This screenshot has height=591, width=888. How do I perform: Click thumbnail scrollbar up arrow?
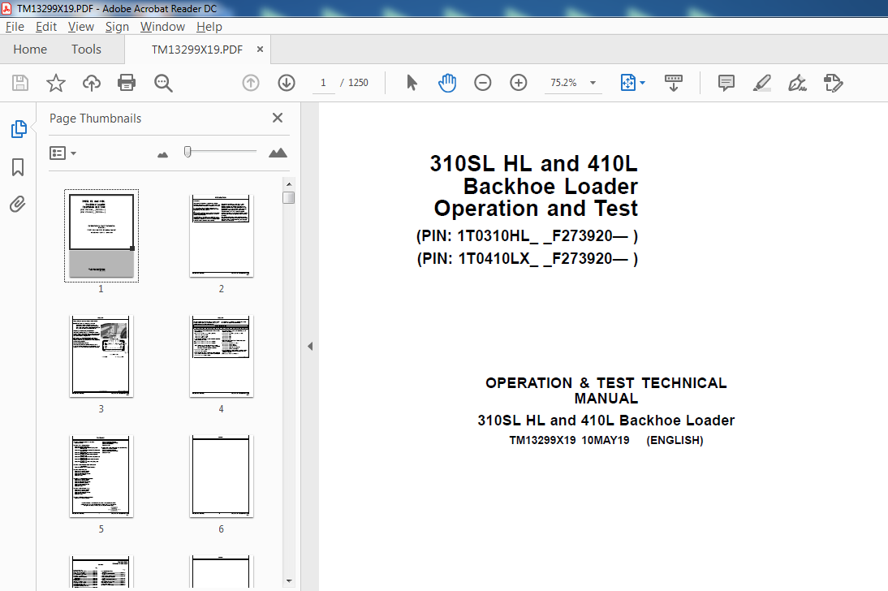pos(289,184)
